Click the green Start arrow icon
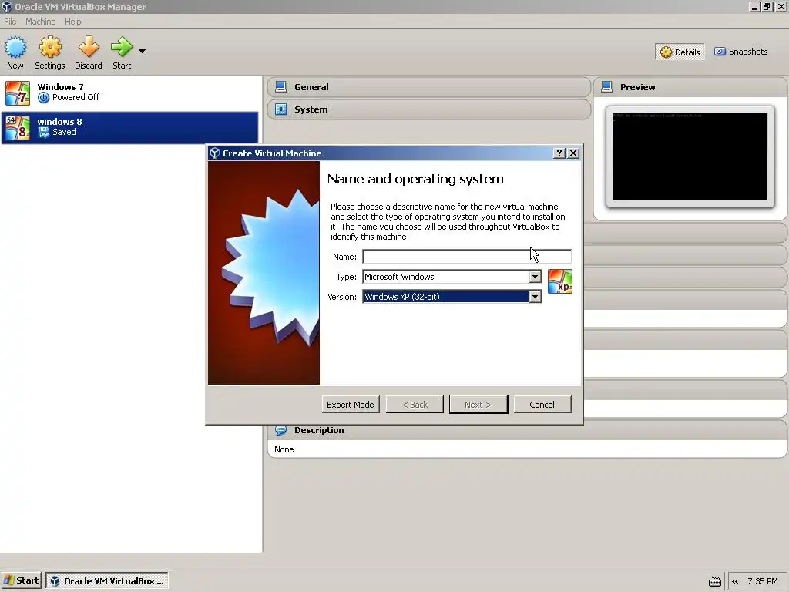This screenshot has width=789, height=592. click(x=122, y=47)
